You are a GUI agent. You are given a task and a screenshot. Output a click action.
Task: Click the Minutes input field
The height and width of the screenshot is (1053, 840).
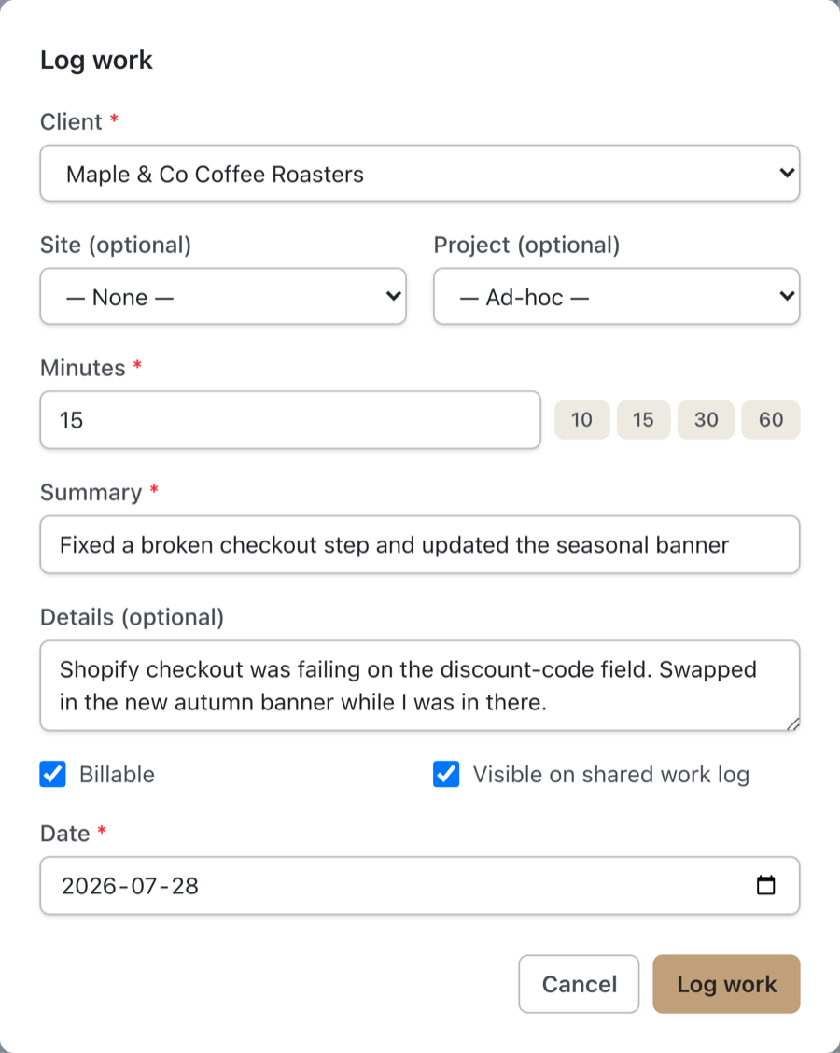click(x=290, y=420)
